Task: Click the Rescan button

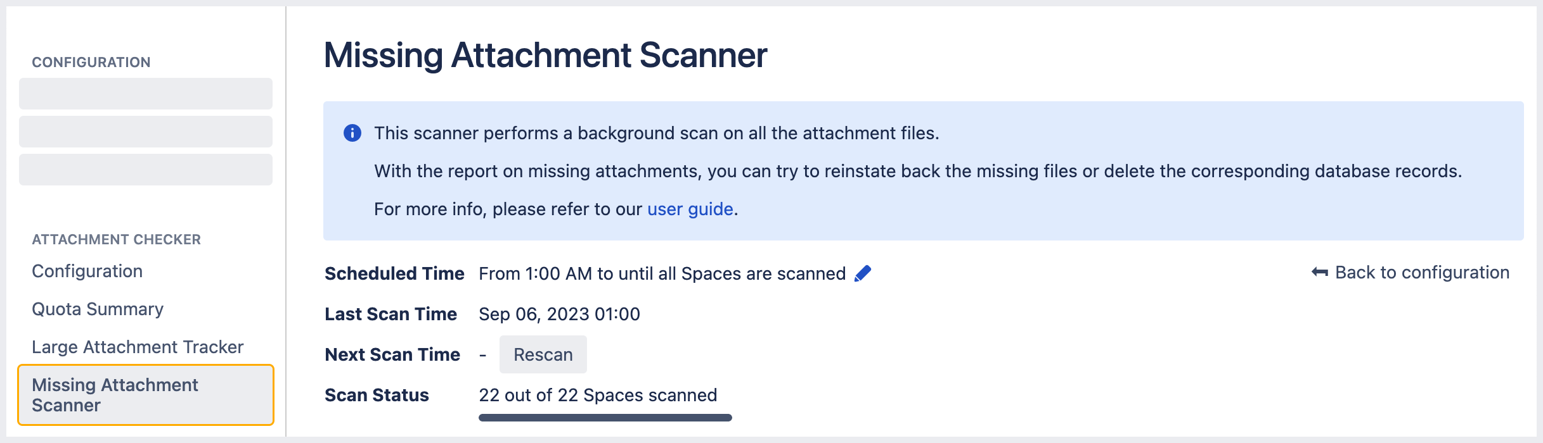Action: click(x=543, y=354)
